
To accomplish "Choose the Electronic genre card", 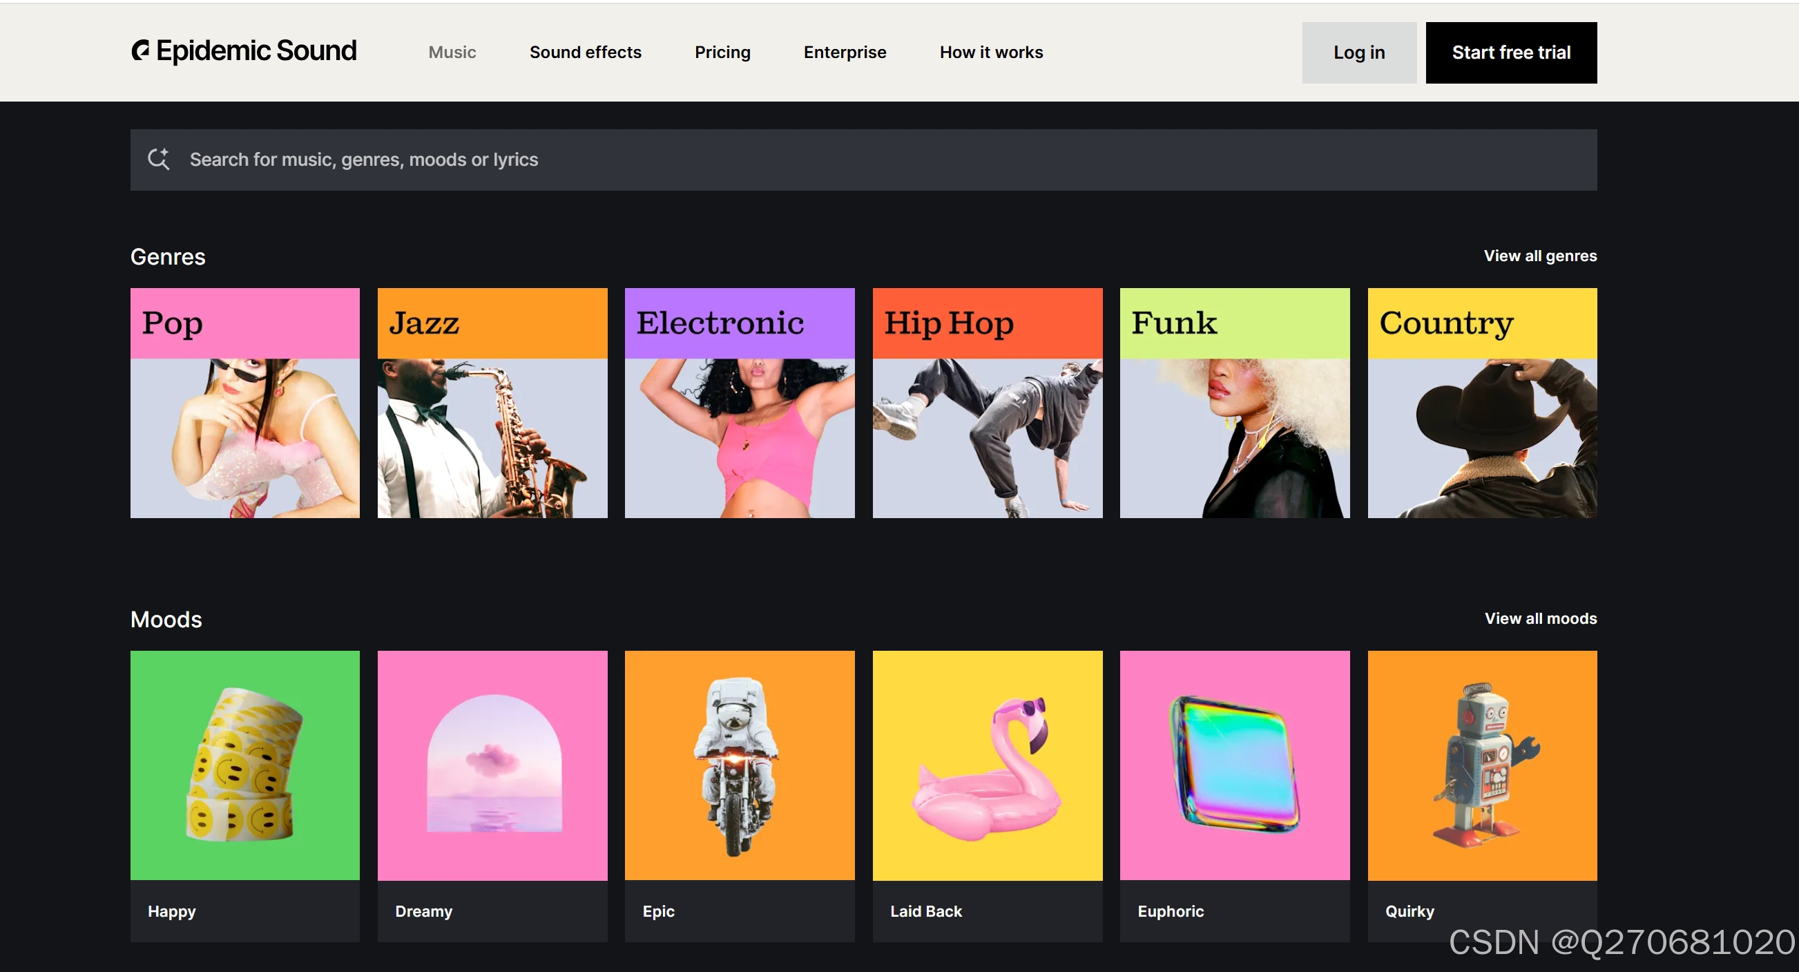I will (x=739, y=403).
